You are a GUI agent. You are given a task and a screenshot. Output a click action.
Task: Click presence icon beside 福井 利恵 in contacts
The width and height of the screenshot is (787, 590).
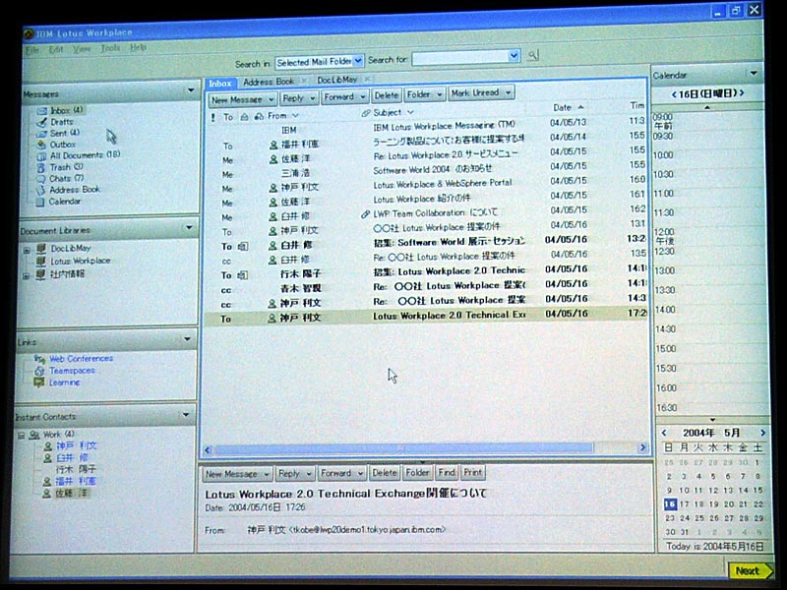tap(46, 482)
